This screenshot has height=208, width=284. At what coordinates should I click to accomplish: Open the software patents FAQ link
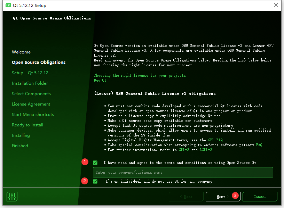259,145
